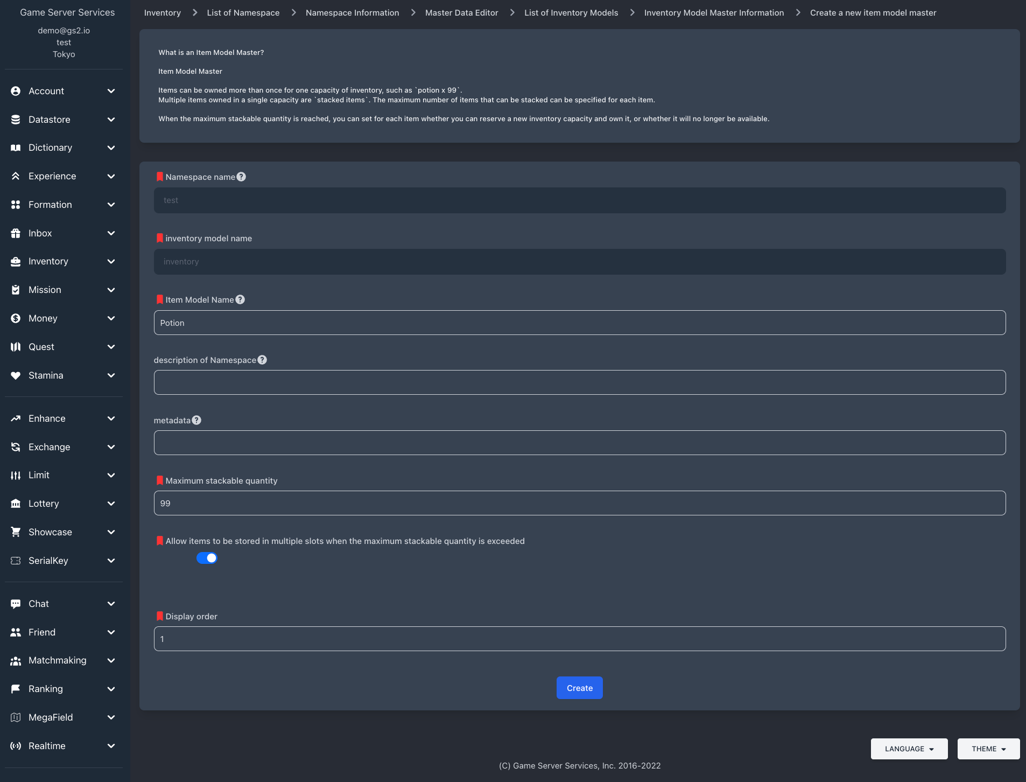
Task: Open the LANGUAGE dropdown
Action: coord(909,749)
